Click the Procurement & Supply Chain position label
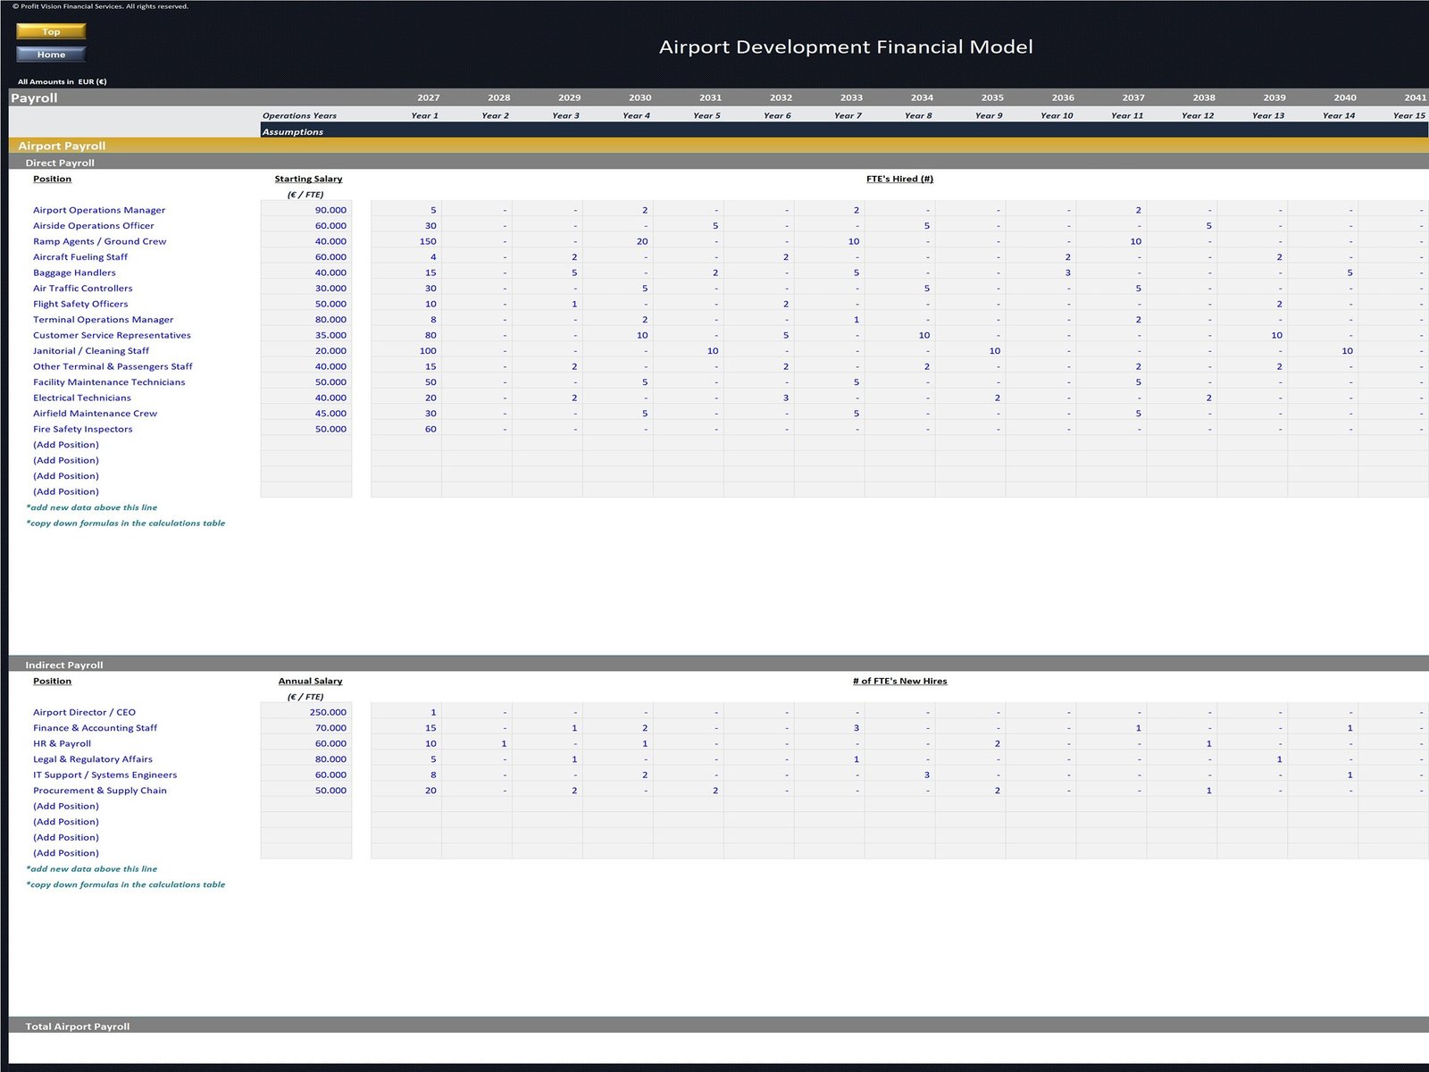 click(x=100, y=791)
